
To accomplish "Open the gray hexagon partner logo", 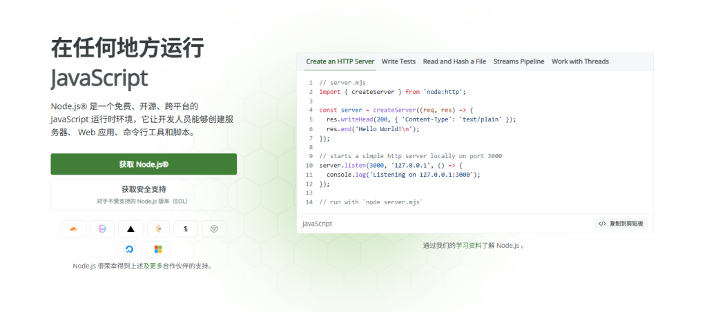I will [214, 229].
